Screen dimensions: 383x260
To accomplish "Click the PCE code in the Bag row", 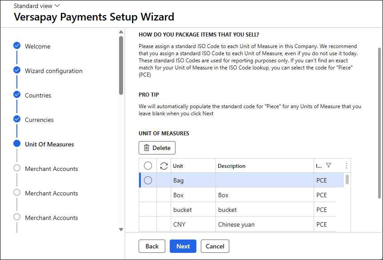I will (x=321, y=180).
